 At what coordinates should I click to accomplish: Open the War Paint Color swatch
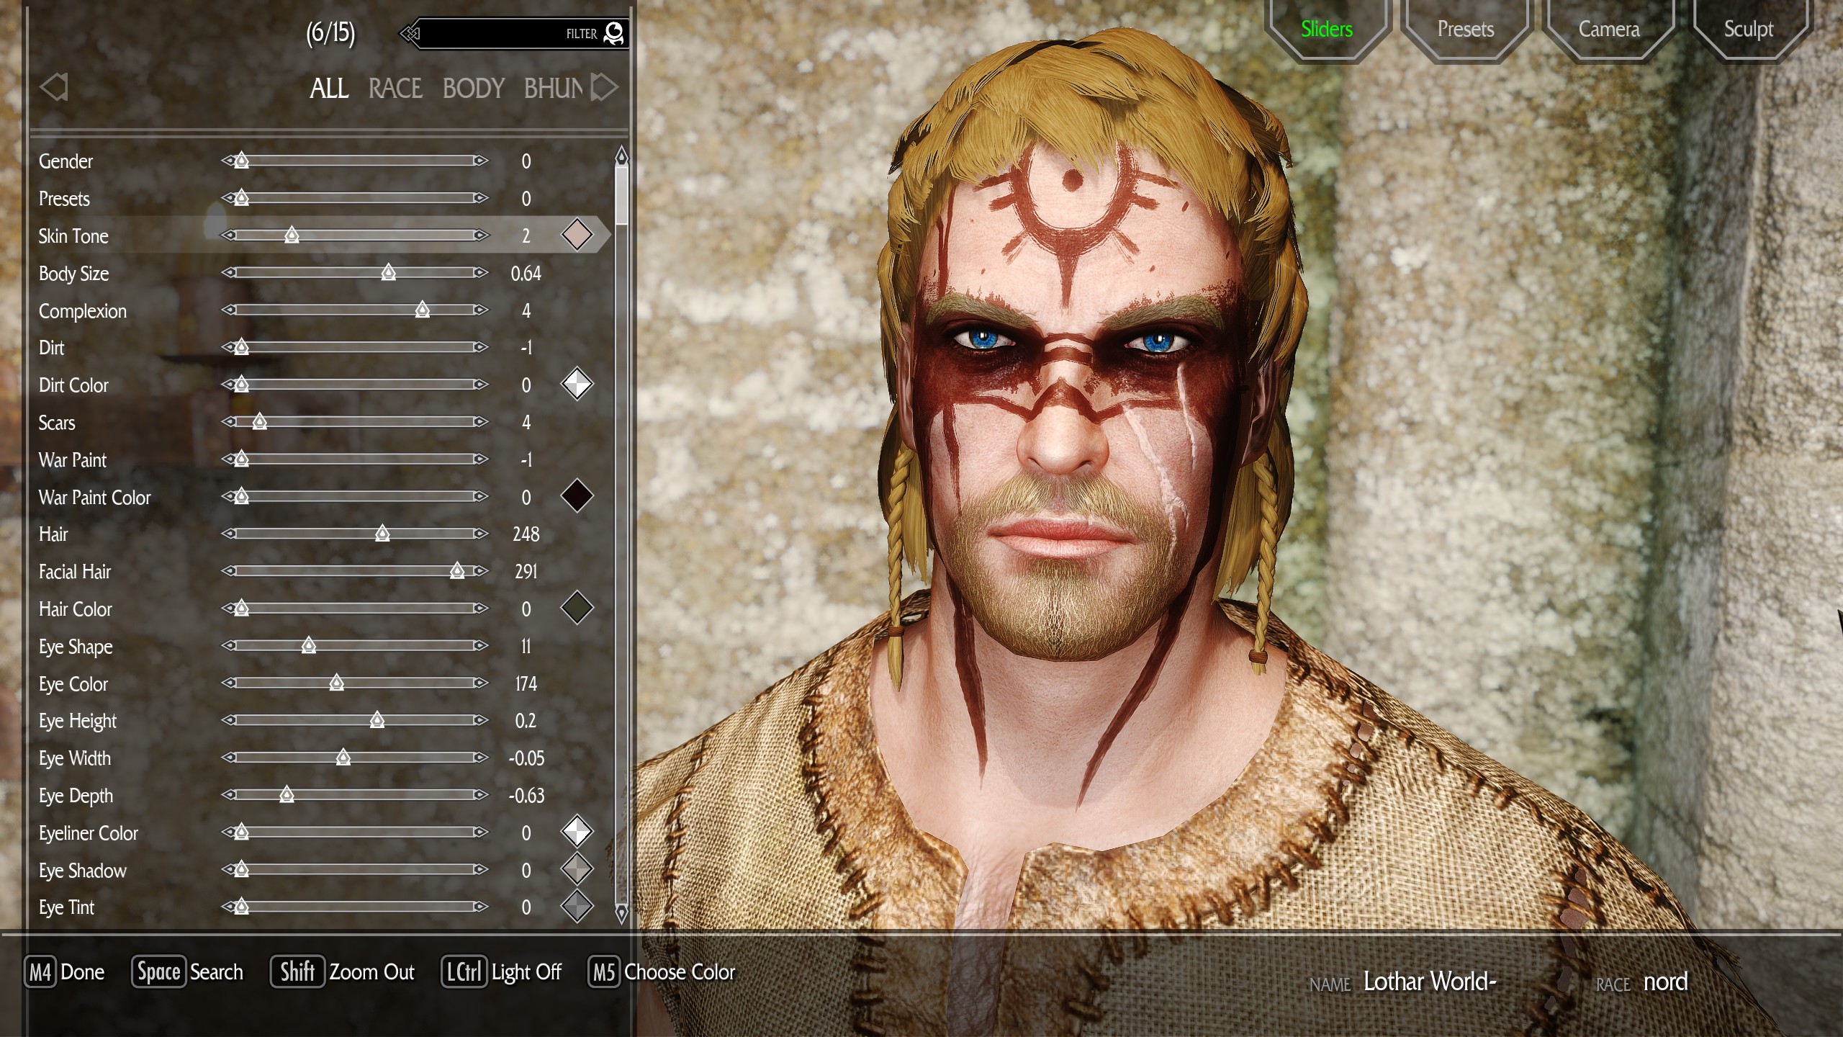point(577,496)
